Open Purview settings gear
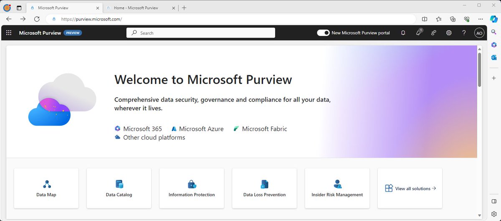The height and width of the screenshot is (221, 501). (449, 33)
